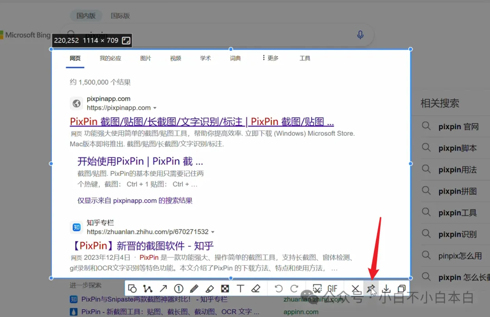Open PixPin - 新截图工具 appinn link
This screenshot has width=490, height=317.
170,312
